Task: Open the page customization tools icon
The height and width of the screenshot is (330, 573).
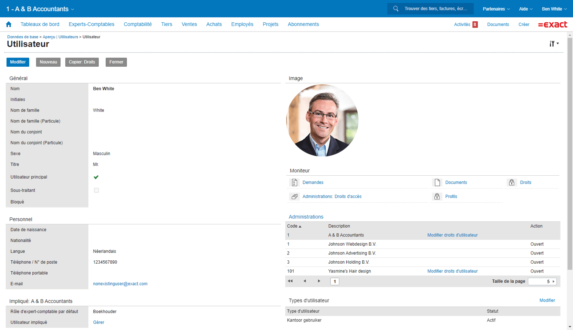Action: [x=554, y=44]
